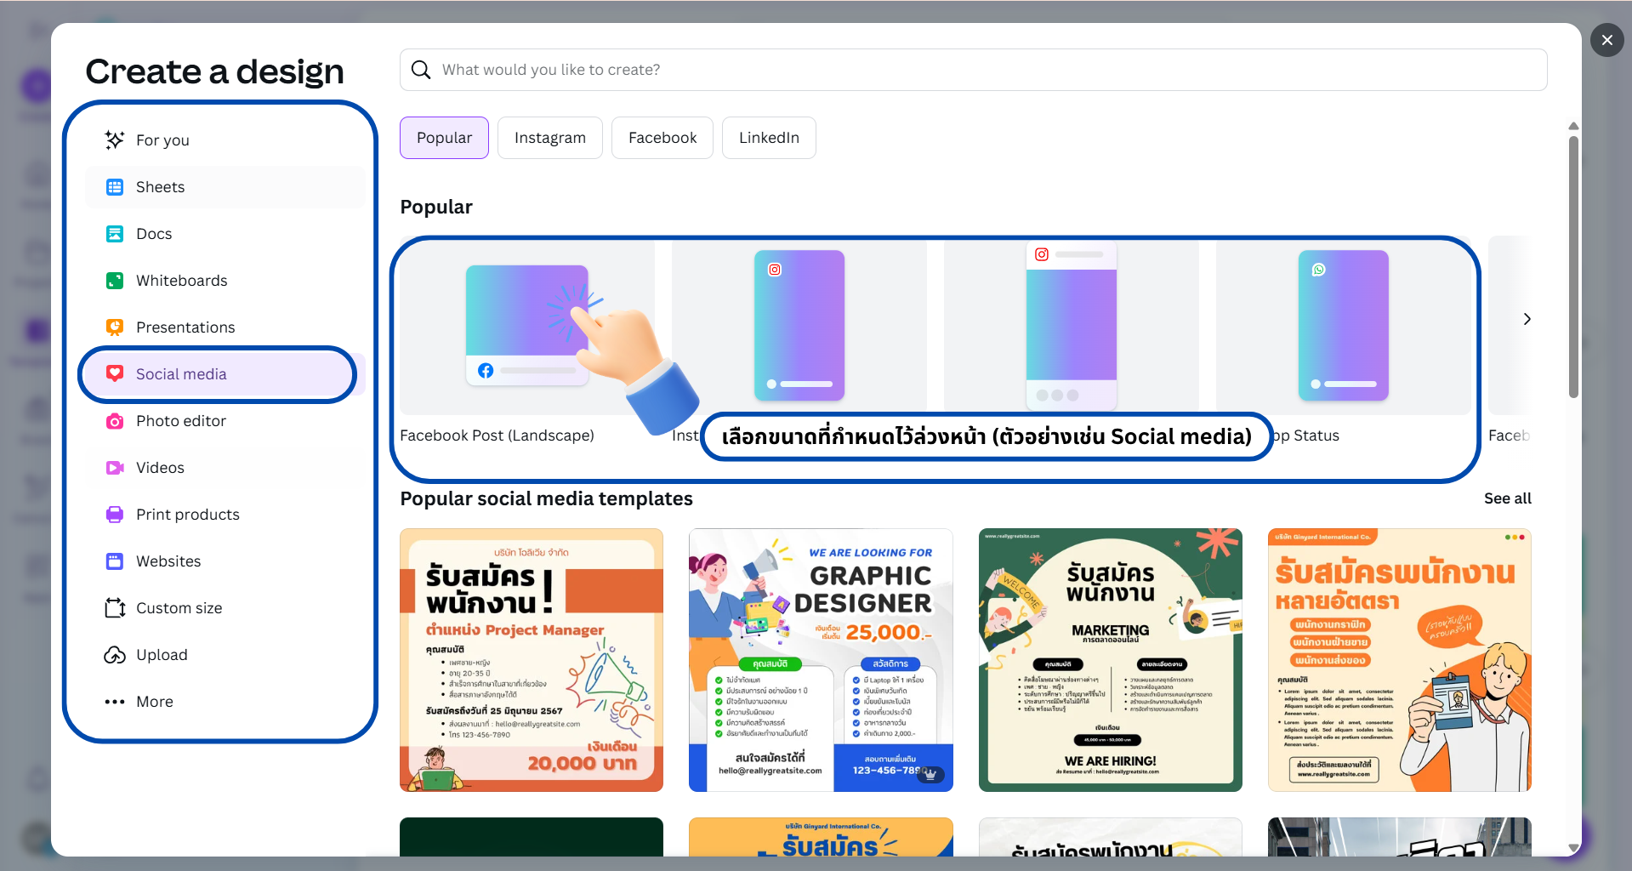The image size is (1632, 871).
Task: Click the Videos category icon
Action: (115, 468)
